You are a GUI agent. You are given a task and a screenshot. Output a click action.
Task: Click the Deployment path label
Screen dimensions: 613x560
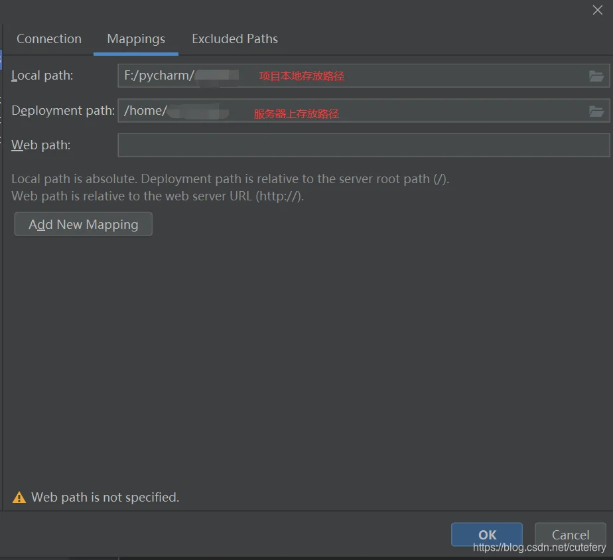63,111
